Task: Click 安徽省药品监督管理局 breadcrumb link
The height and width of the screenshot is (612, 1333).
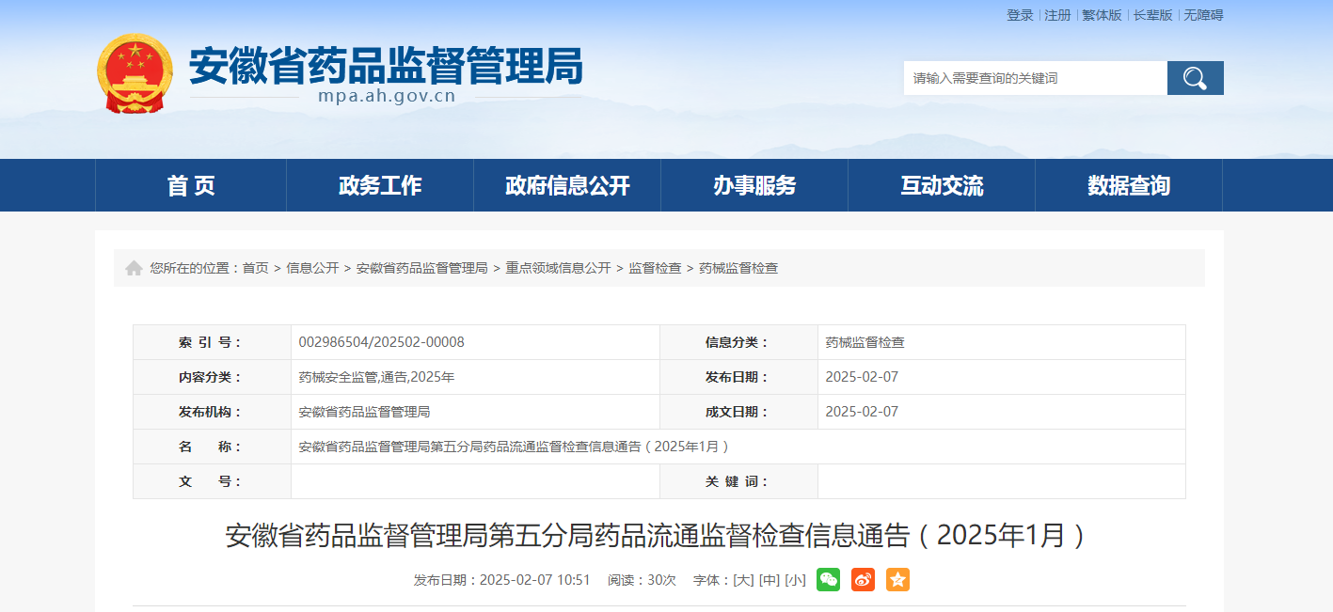Action: [x=422, y=268]
